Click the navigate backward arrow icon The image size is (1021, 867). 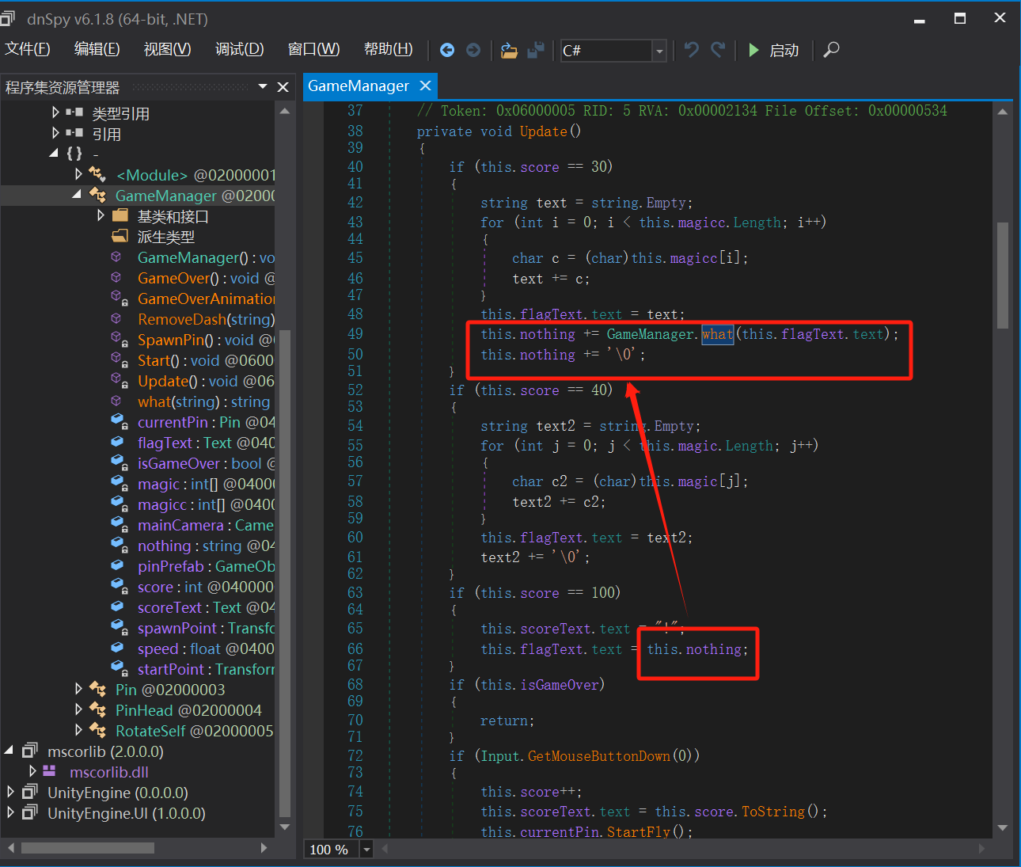pyautogui.click(x=447, y=50)
